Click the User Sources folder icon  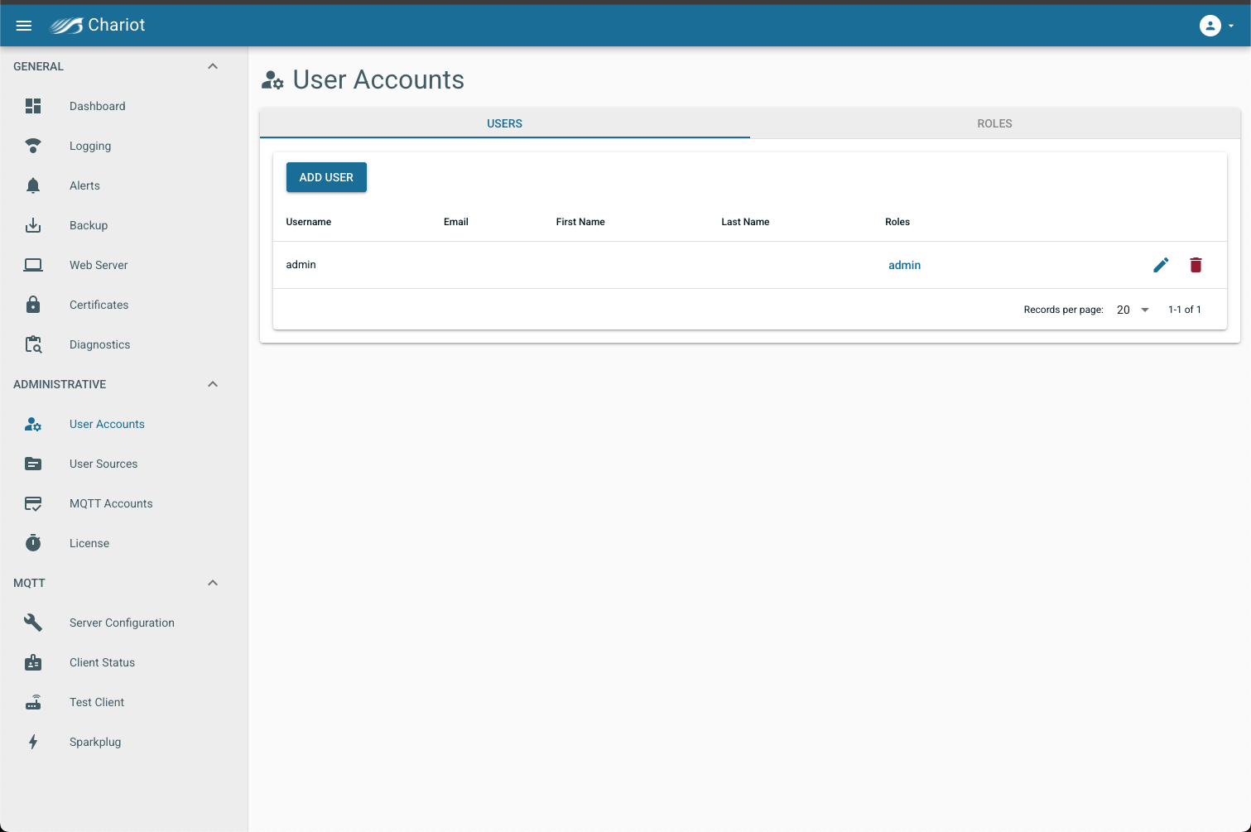click(x=33, y=464)
